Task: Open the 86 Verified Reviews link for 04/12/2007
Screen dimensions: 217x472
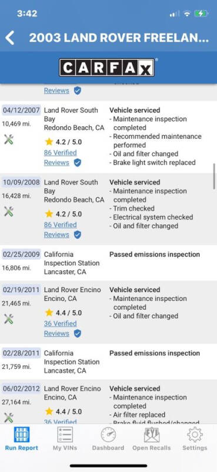Action: coord(60,158)
